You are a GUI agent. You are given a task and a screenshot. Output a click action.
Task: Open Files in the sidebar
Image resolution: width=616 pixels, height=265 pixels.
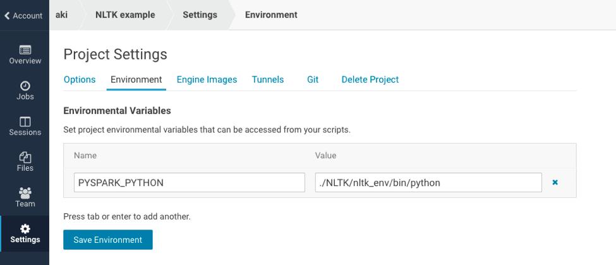(25, 162)
